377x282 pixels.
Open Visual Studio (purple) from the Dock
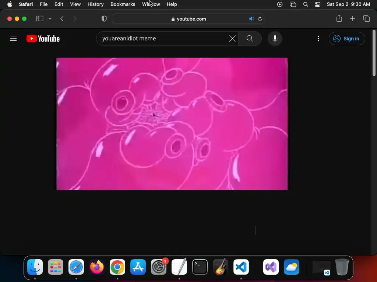(x=271, y=267)
